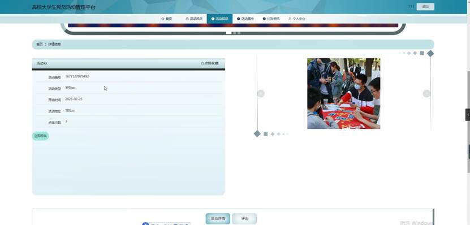This screenshot has height=225, width=470.
Task: Open the 公告资讯 navigation item
Action: tap(271, 19)
